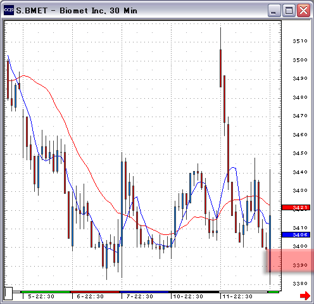Click the red arrow at bottom right

[305, 296]
